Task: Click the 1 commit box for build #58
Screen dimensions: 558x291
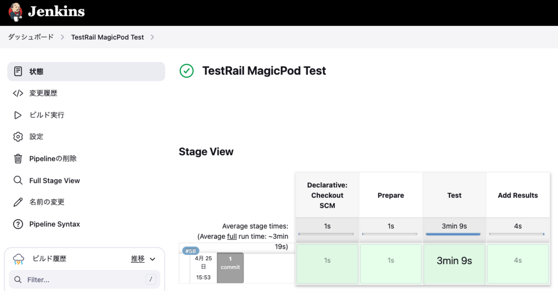Action: [230, 268]
